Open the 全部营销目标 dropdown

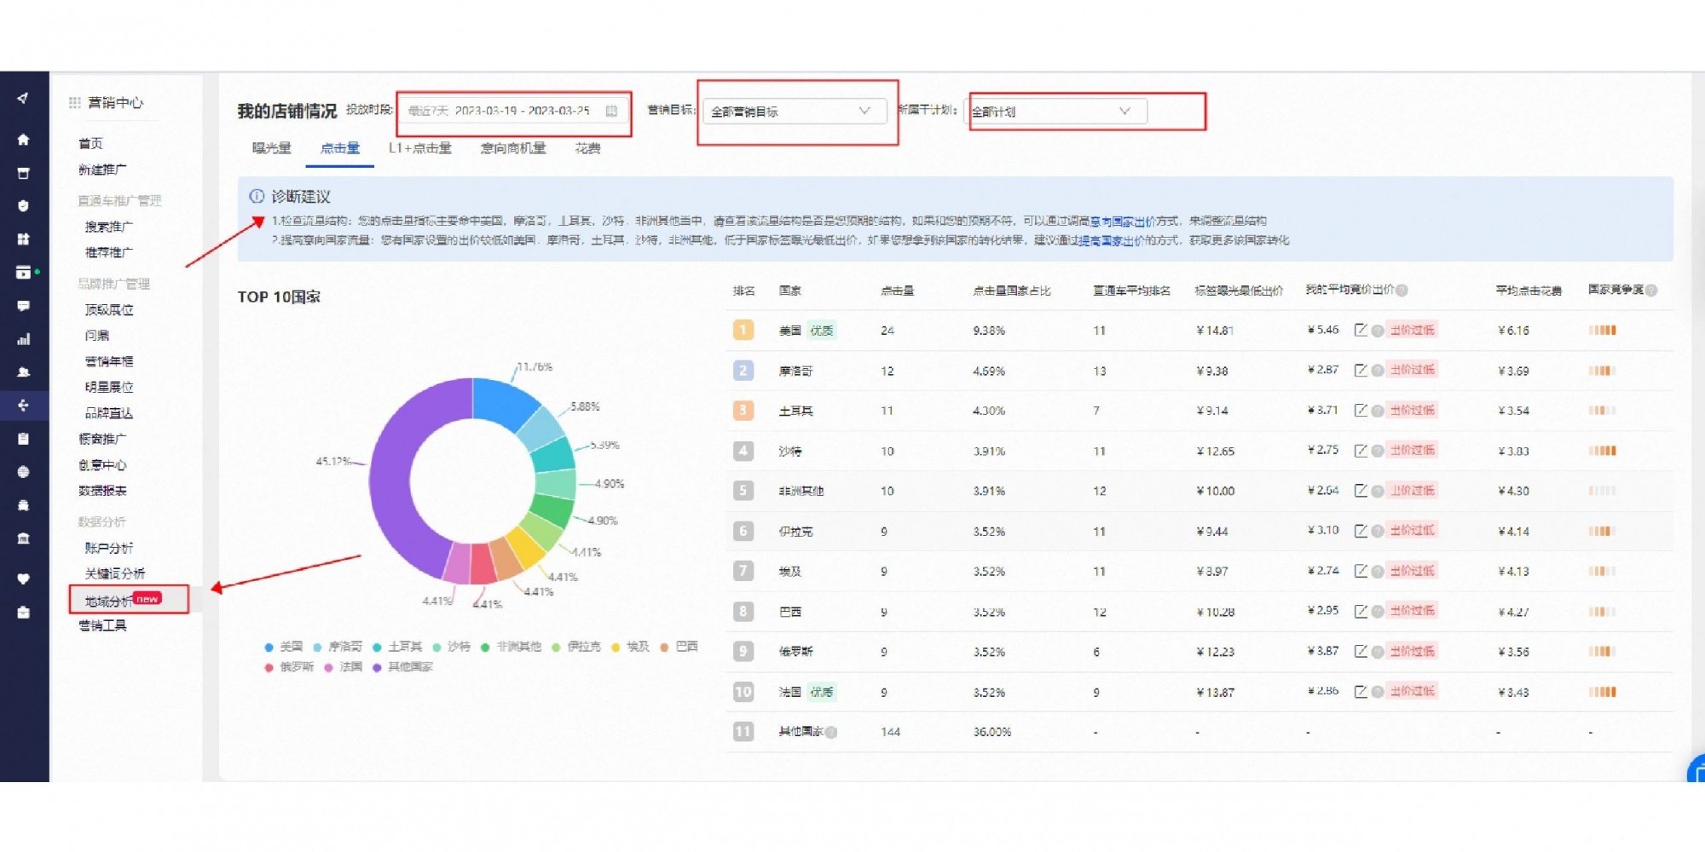[x=794, y=112]
